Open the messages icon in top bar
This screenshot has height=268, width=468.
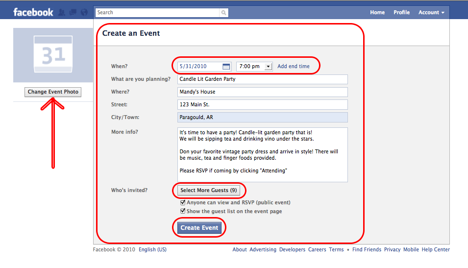point(73,12)
